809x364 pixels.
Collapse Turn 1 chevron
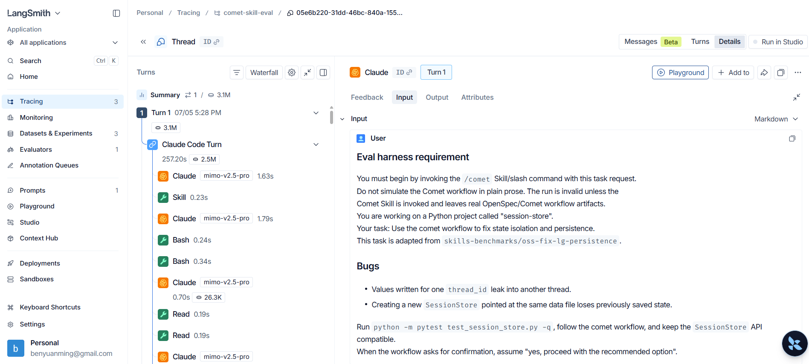(316, 113)
